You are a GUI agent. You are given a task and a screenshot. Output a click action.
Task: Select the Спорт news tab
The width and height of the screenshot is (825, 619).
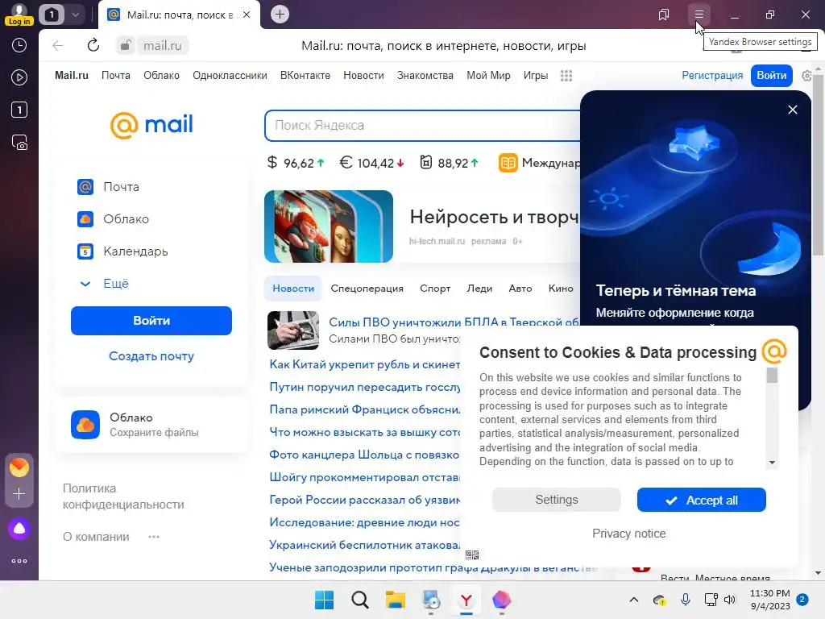(435, 289)
